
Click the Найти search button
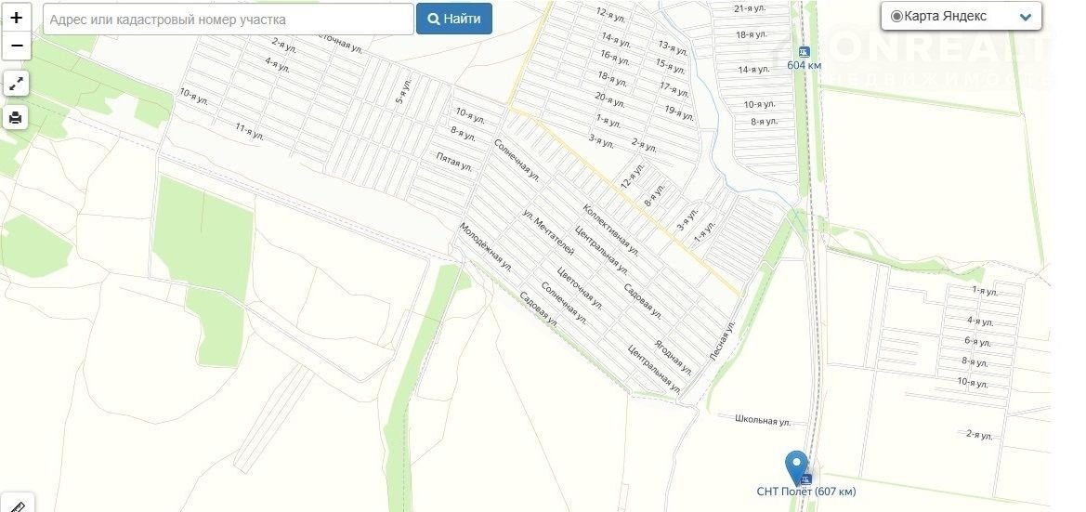coord(454,19)
